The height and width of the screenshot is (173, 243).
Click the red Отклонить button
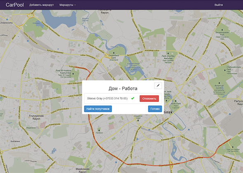point(149,98)
